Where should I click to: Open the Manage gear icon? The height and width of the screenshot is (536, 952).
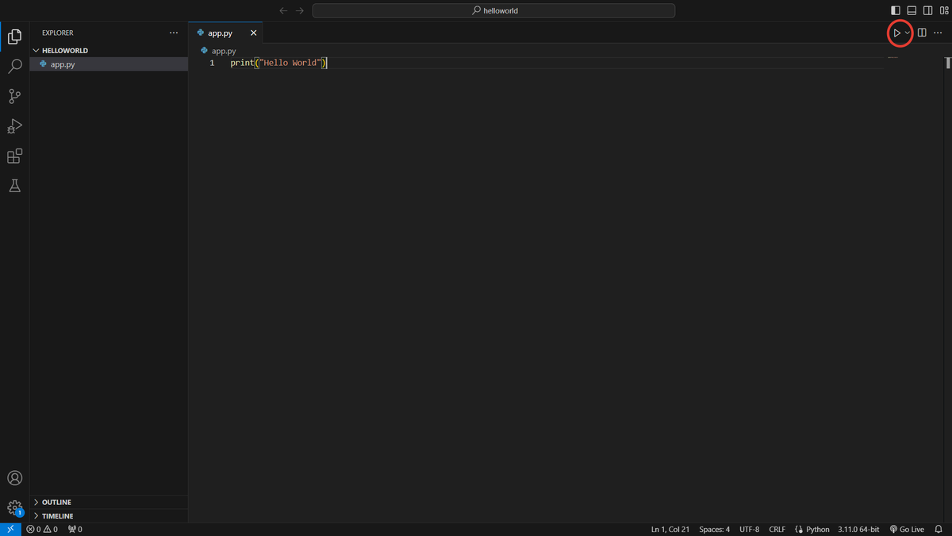point(14,508)
